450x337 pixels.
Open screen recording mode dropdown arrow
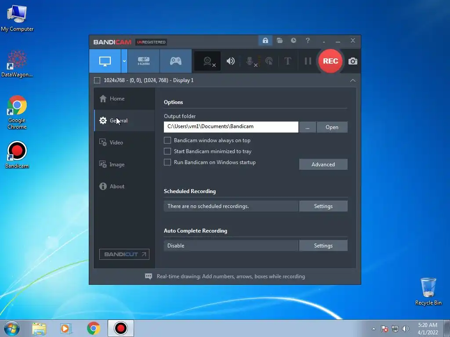[x=124, y=61]
